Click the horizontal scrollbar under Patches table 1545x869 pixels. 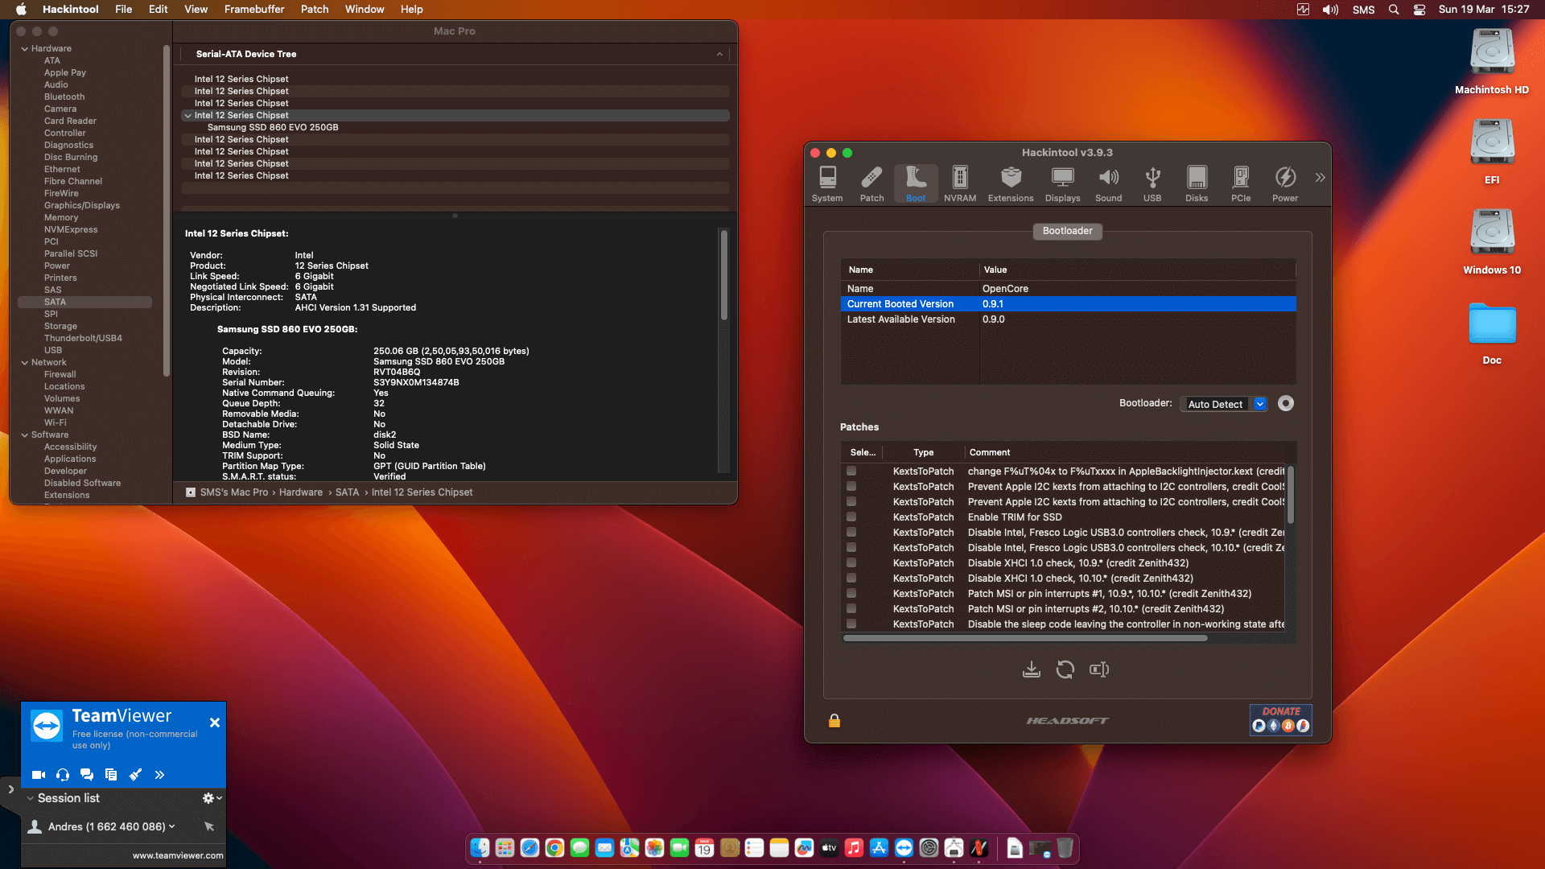point(1024,638)
